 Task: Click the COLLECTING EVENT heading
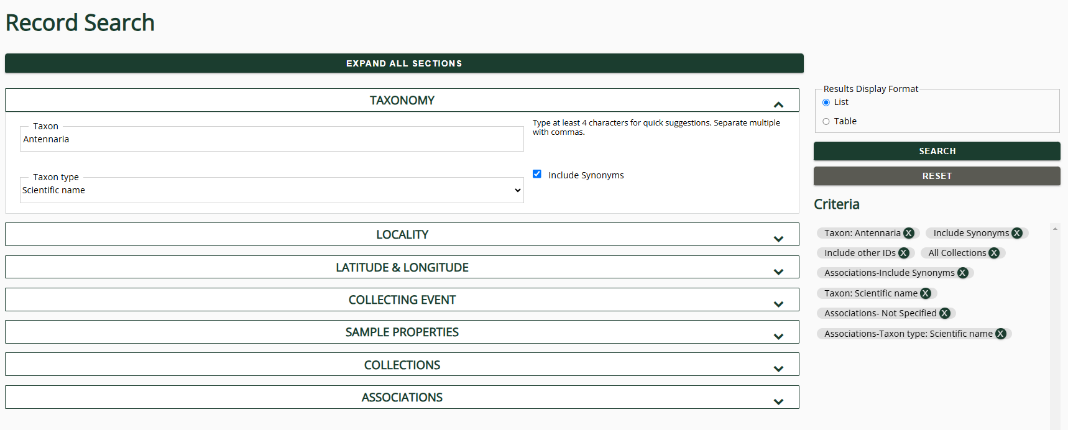coord(402,300)
